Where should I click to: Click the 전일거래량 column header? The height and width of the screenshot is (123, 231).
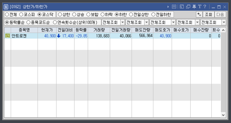click(x=121, y=30)
